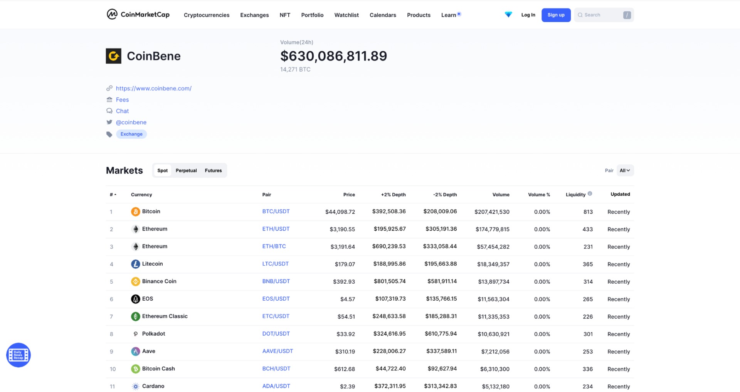The image size is (740, 392).
Task: Click the diamond icon near Log In
Action: click(x=508, y=14)
